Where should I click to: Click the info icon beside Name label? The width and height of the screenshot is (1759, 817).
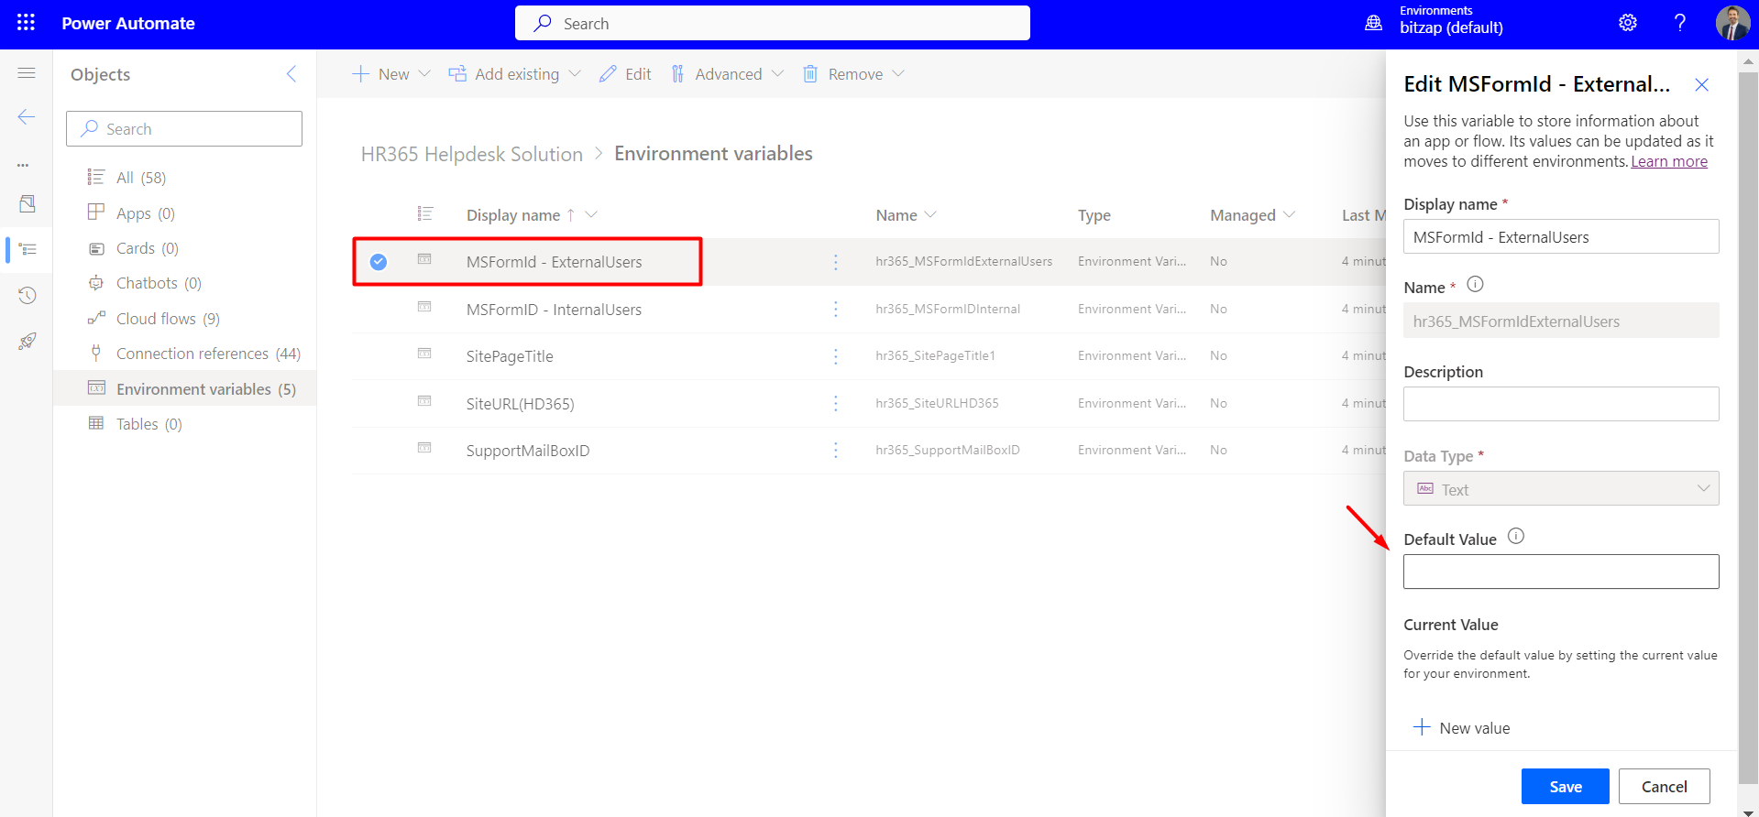pos(1475,285)
